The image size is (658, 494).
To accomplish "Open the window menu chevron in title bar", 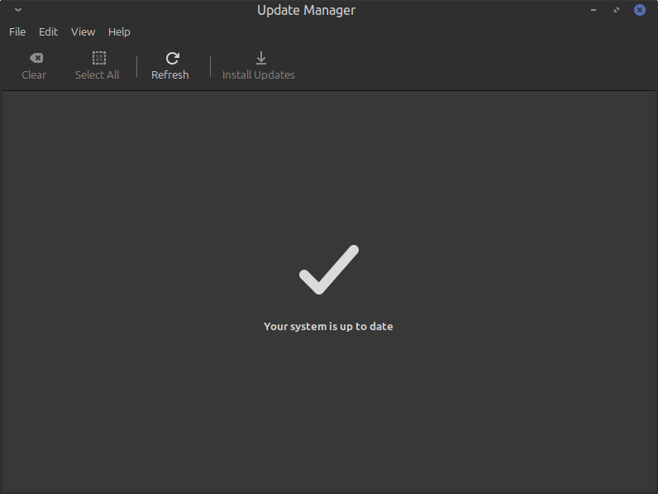I will tap(17, 10).
